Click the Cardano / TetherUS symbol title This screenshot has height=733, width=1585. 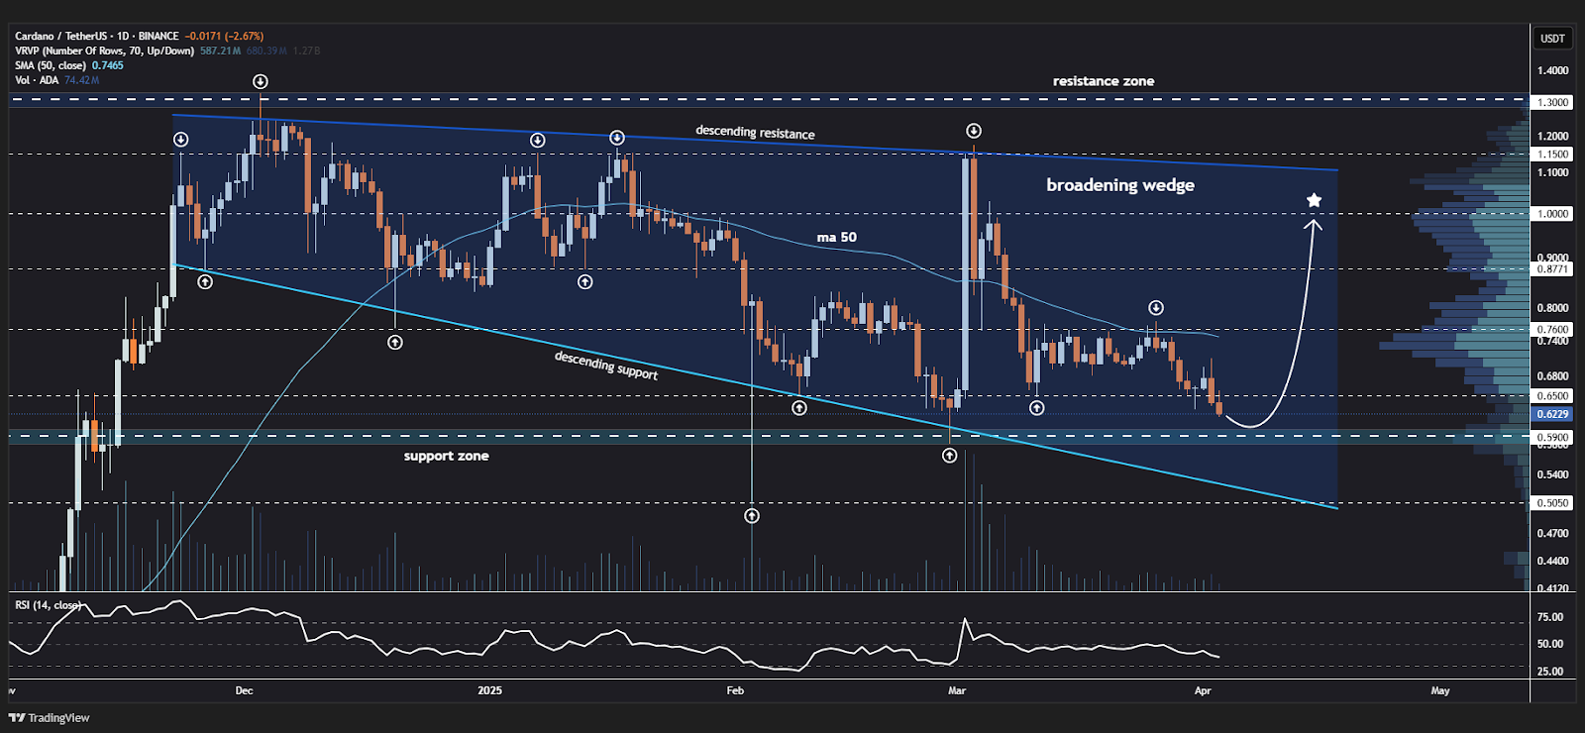[97, 36]
